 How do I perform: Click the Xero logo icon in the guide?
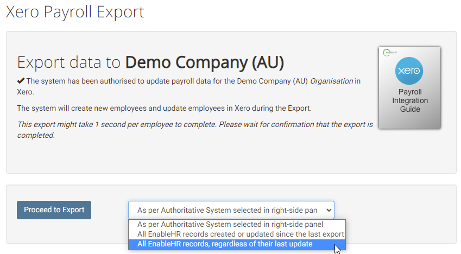click(x=409, y=71)
